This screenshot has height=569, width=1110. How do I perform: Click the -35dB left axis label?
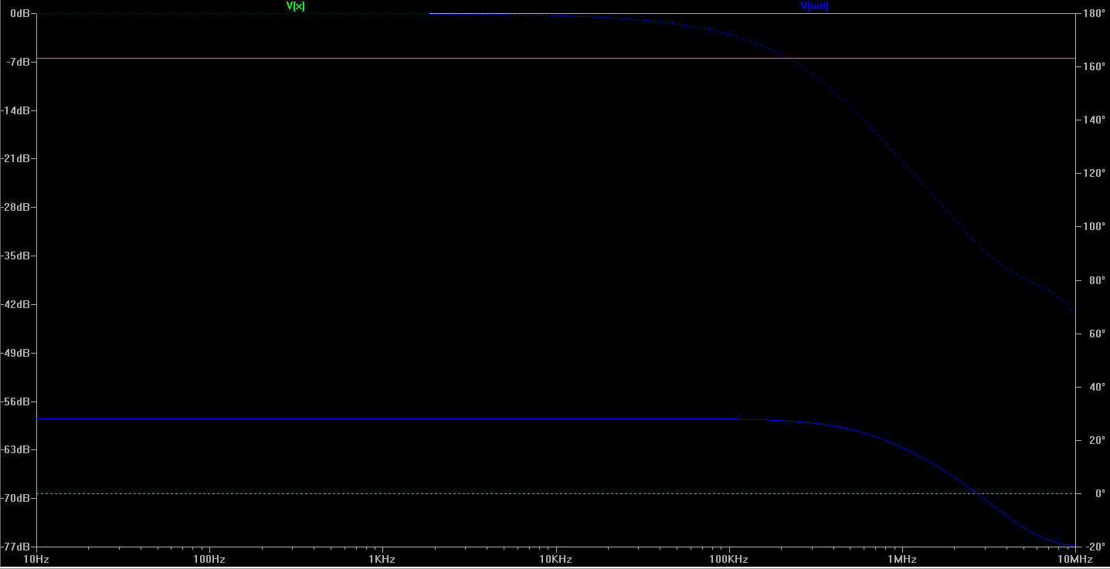click(x=16, y=256)
